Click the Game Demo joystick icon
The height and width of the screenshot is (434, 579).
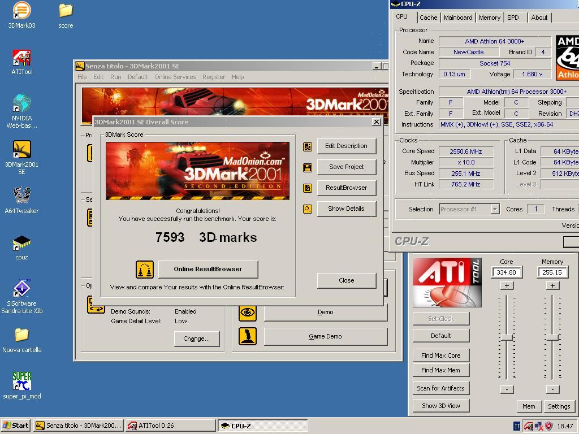[248, 336]
